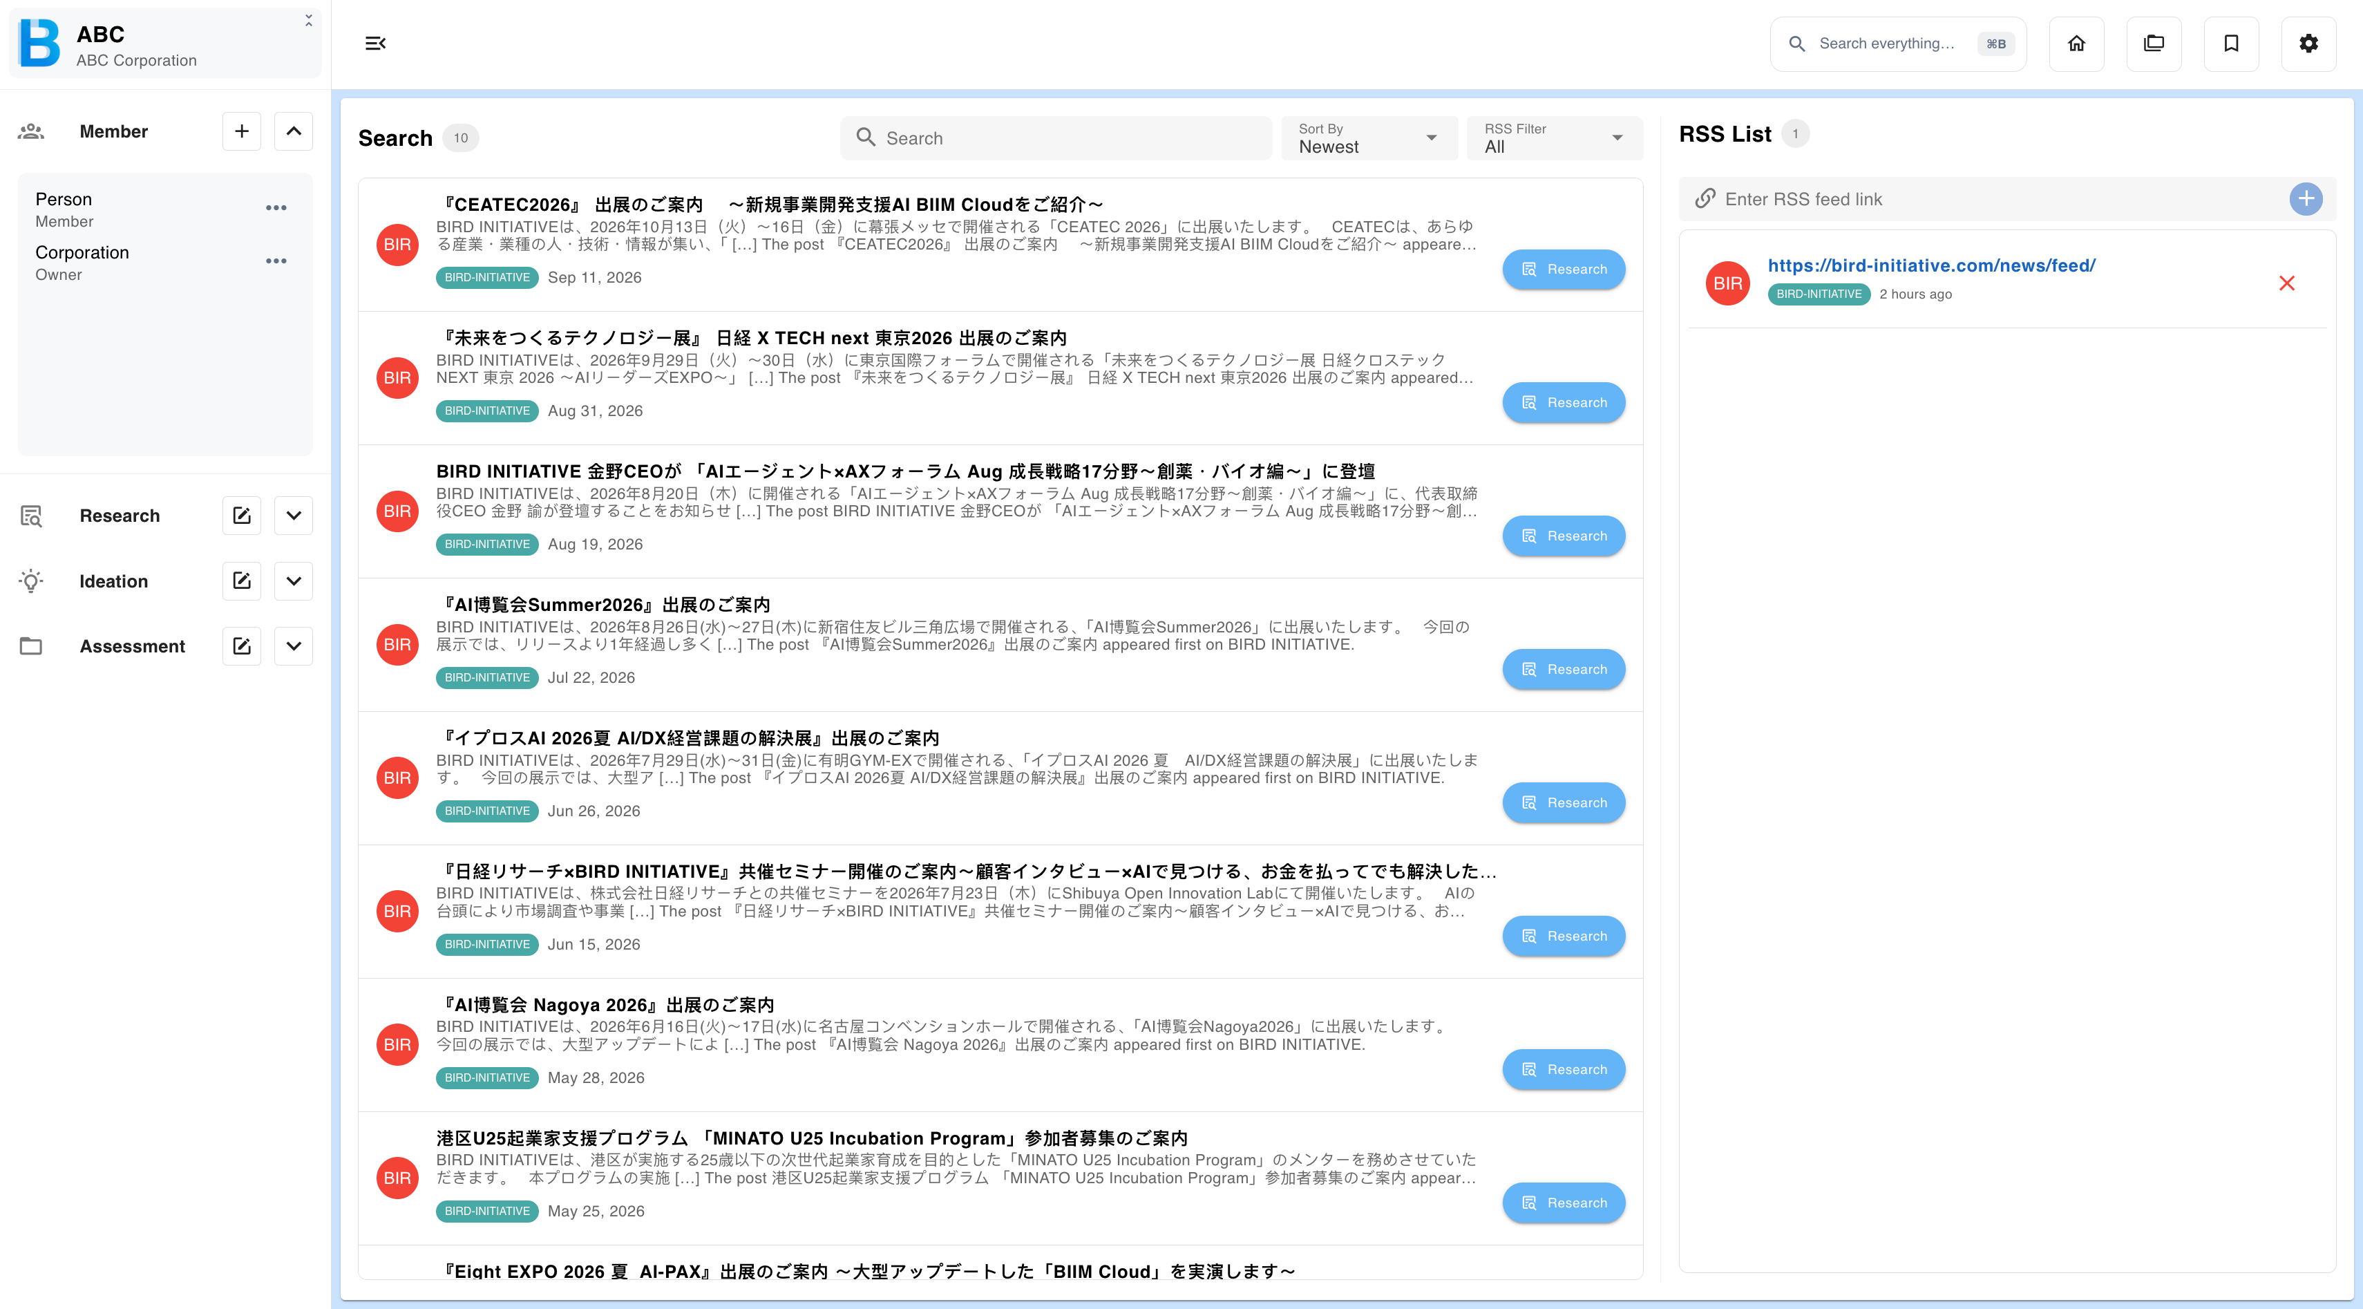This screenshot has height=1309, width=2363.
Task: Click the Member section heading
Action: point(114,131)
